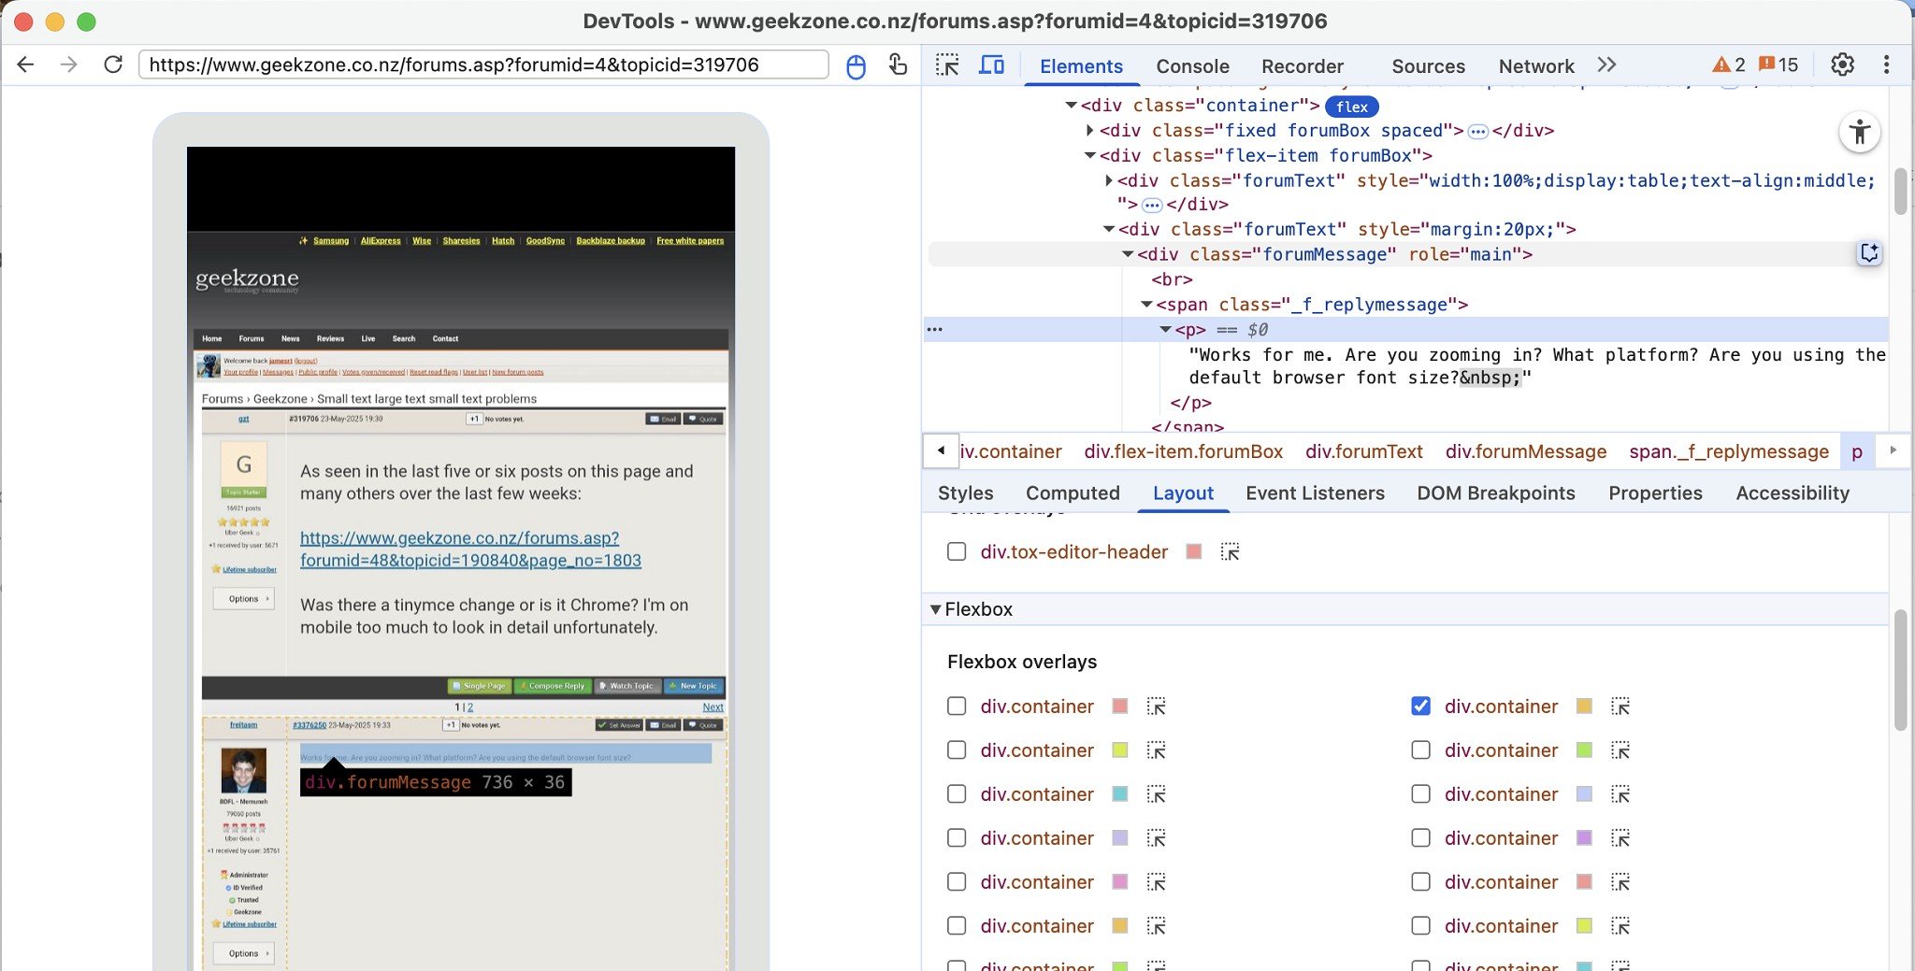Click the flex badge on div.container
This screenshot has width=1915, height=971.
click(x=1352, y=107)
